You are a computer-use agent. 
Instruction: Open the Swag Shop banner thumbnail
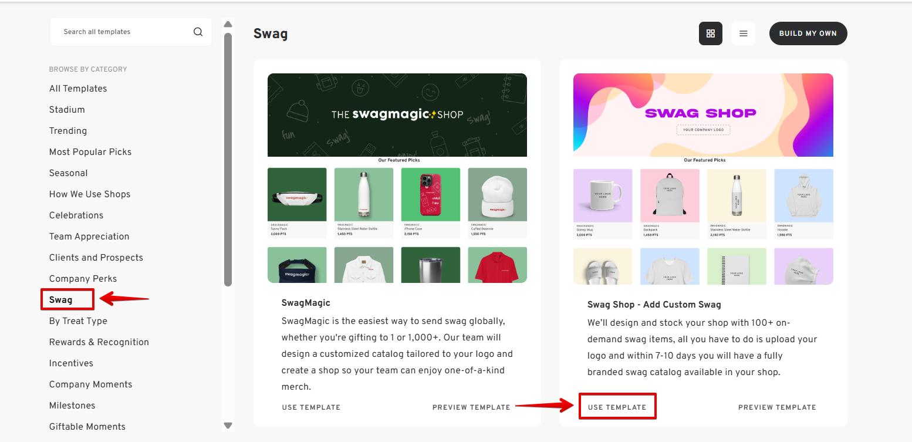tap(703, 115)
